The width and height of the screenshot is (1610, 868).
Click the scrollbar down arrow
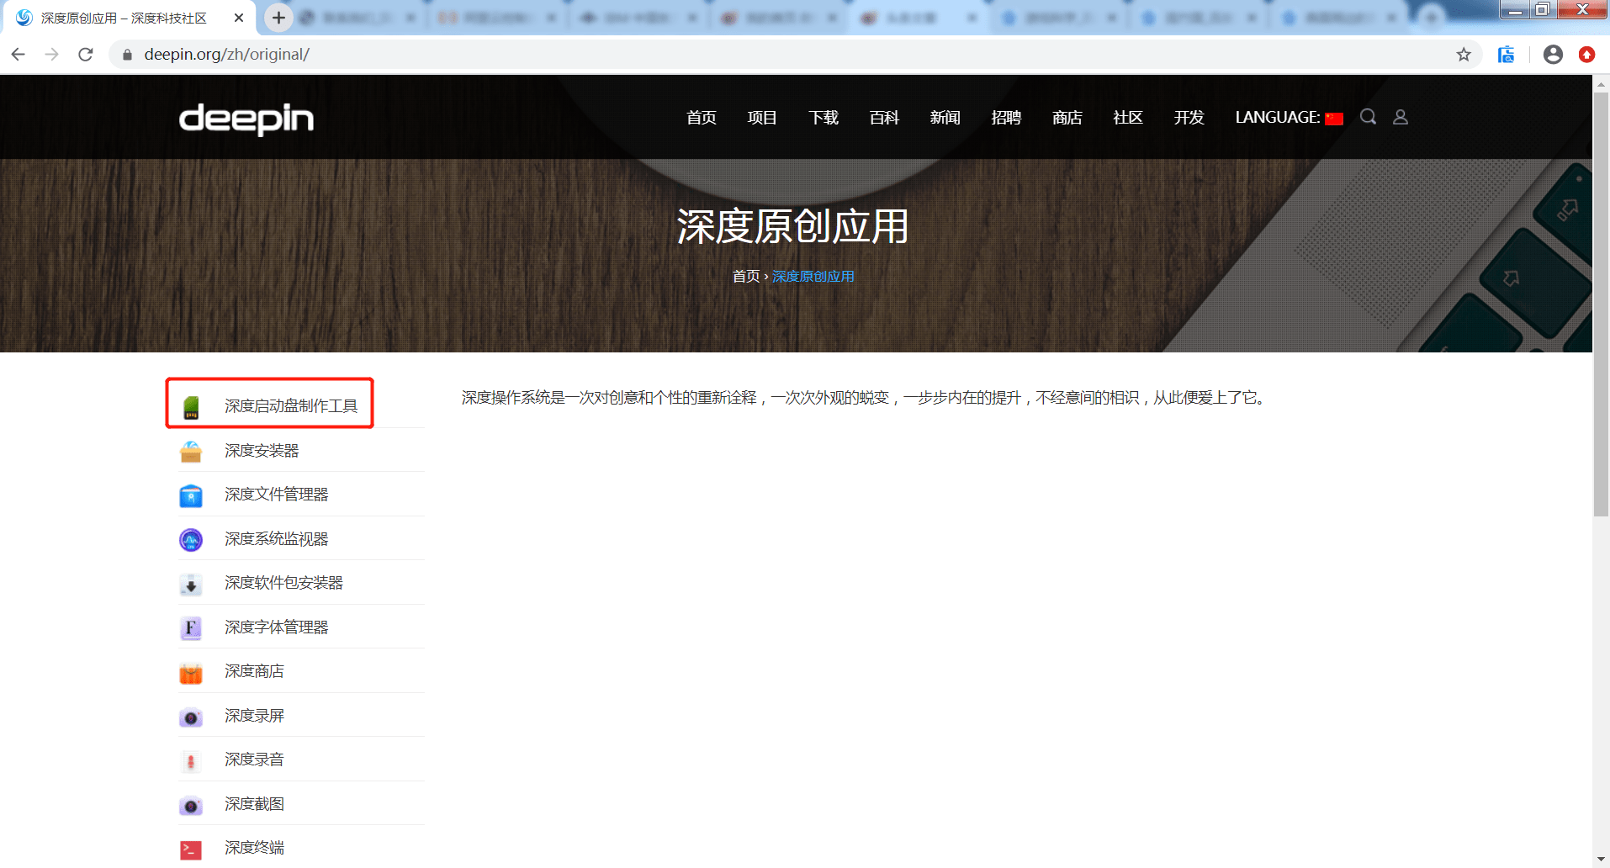pos(1601,860)
